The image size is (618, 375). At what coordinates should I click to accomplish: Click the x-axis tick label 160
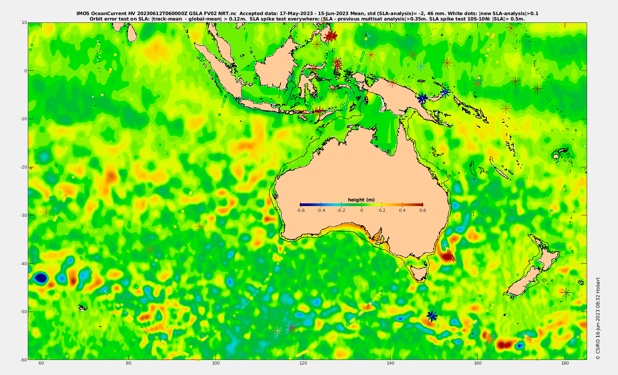tap(478, 363)
